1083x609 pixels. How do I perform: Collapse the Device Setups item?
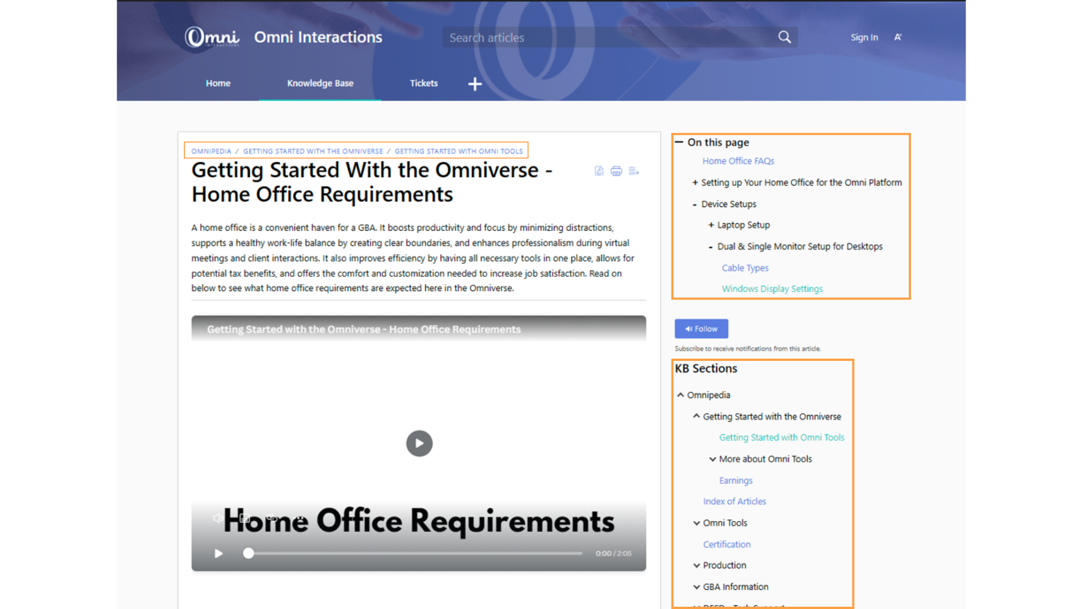pyautogui.click(x=695, y=205)
